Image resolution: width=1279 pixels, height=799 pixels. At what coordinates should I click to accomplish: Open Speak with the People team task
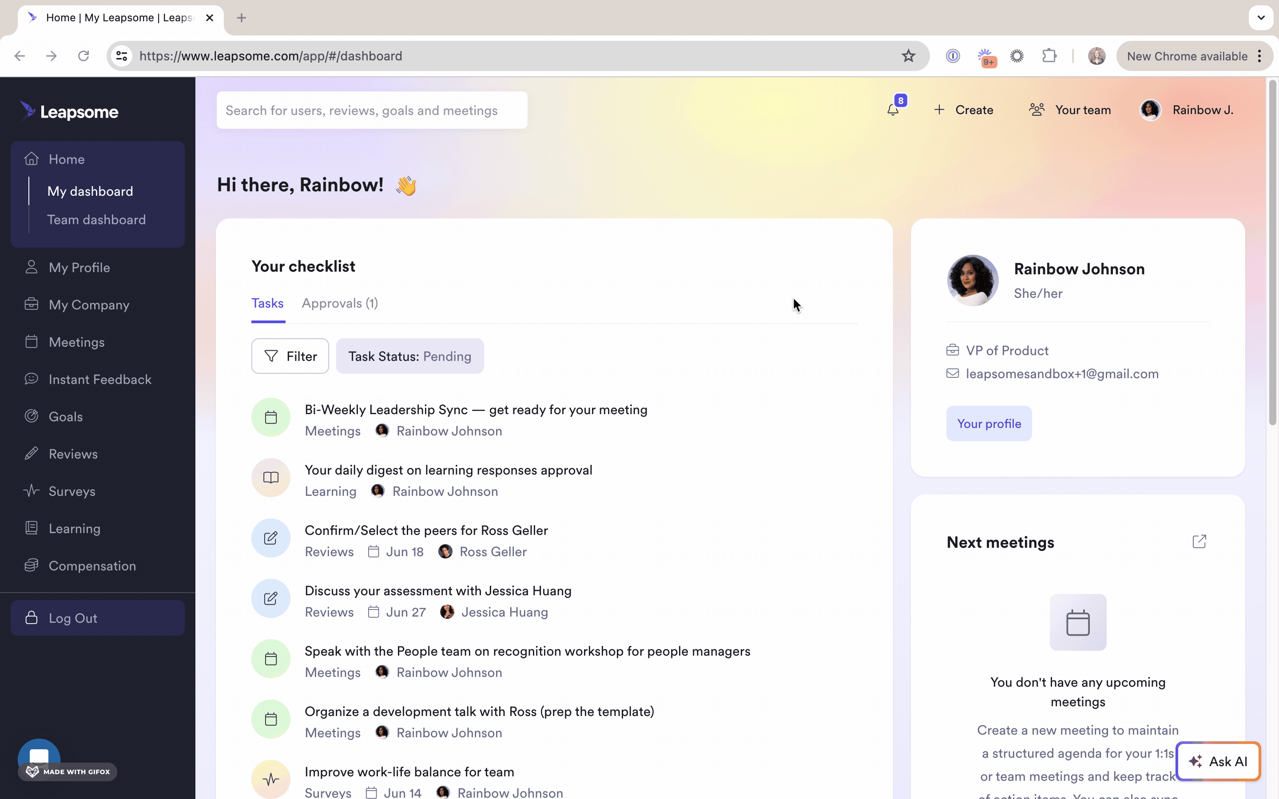point(528,651)
